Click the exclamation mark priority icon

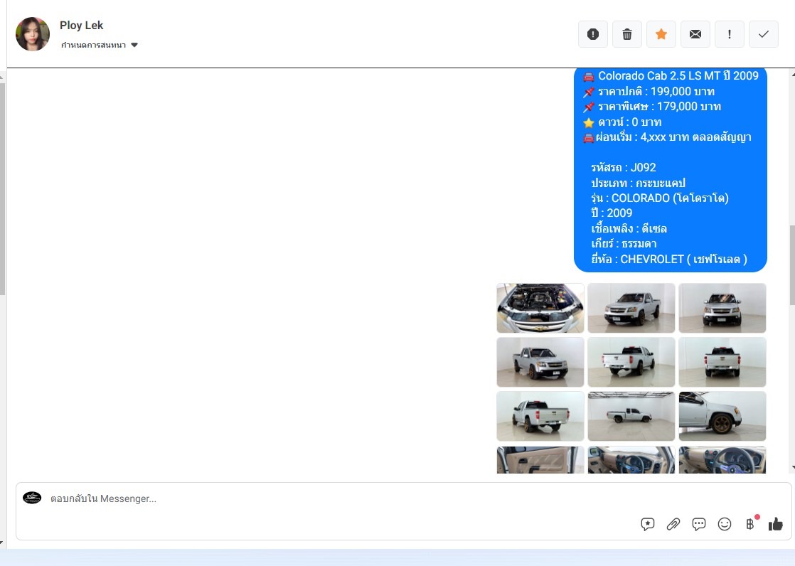click(729, 34)
